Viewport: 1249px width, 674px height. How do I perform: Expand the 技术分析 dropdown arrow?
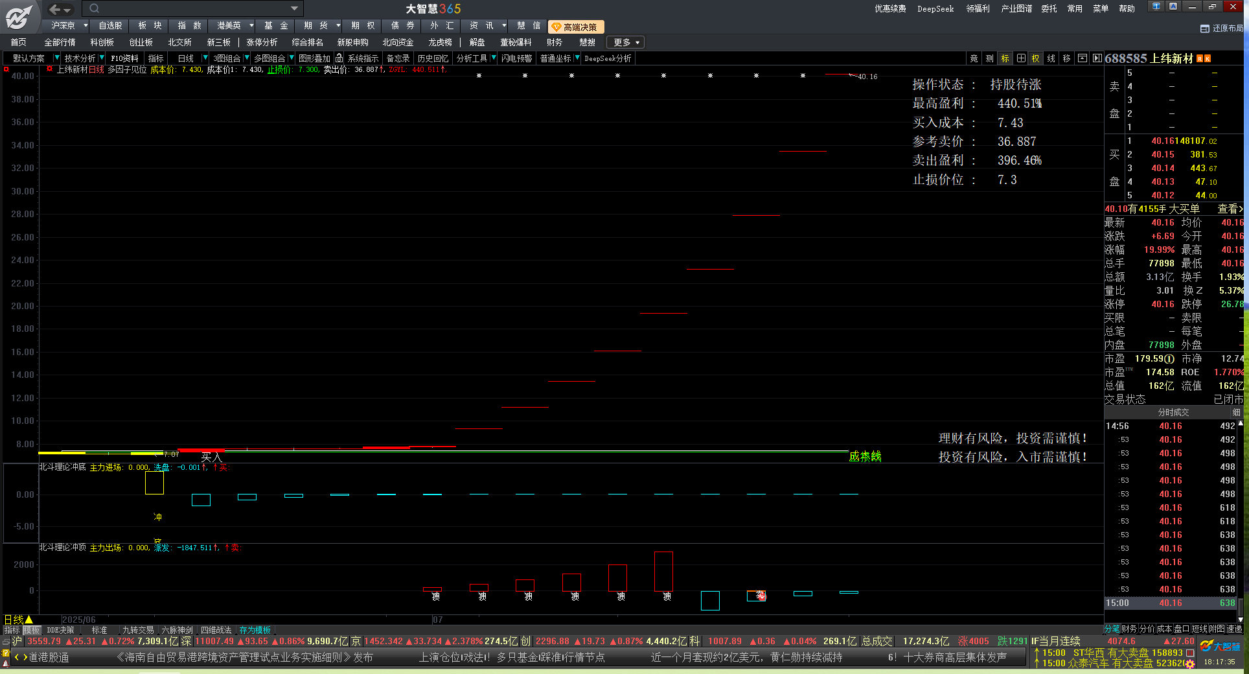[102, 58]
